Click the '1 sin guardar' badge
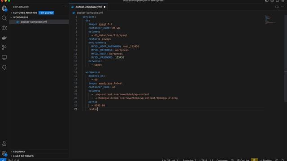Viewport: 287px width, 161px height. (46, 13)
